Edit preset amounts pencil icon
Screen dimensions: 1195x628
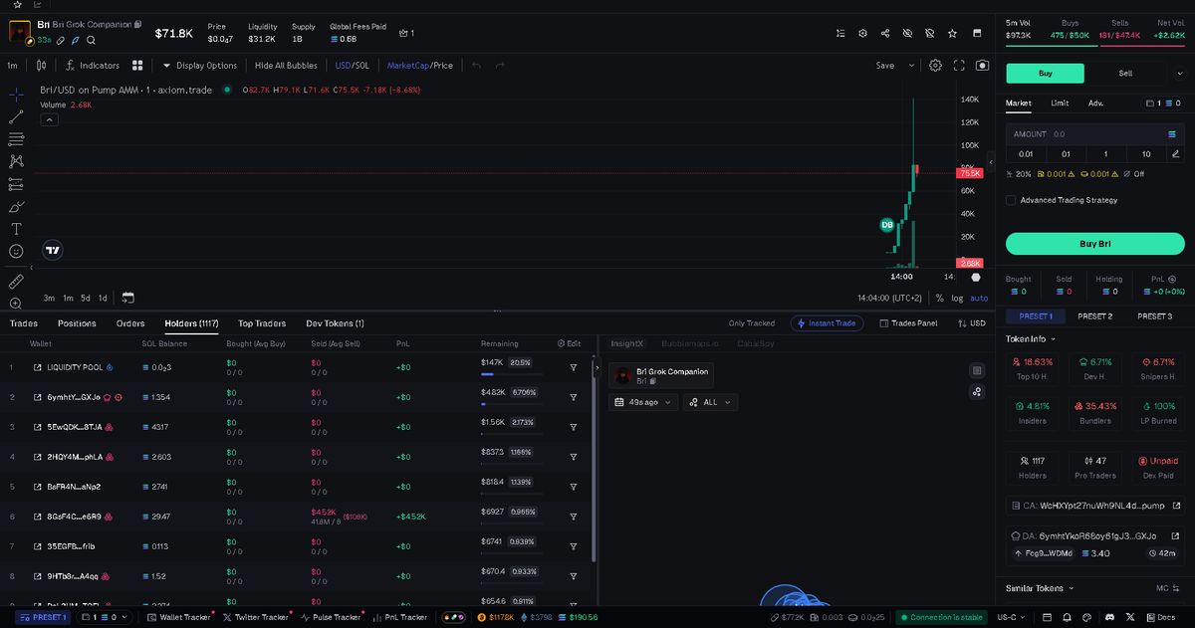(1176, 153)
